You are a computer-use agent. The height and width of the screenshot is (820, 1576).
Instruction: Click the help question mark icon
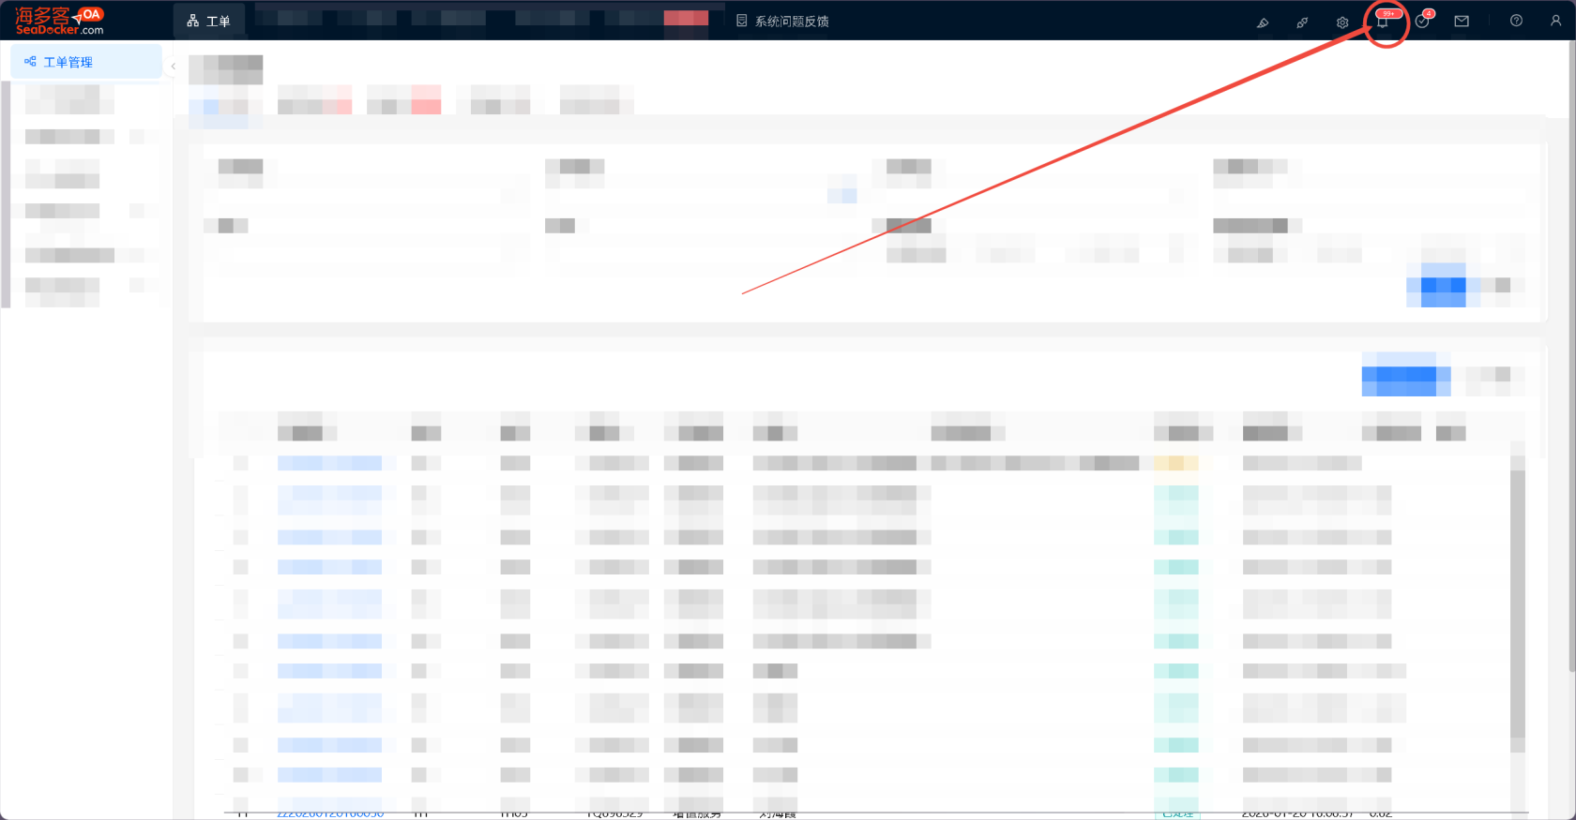click(x=1516, y=21)
